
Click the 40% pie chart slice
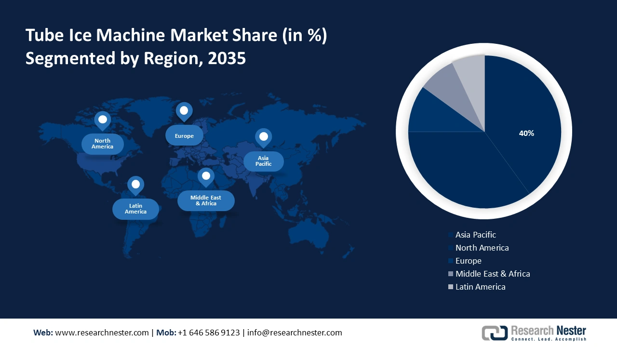pyautogui.click(x=523, y=125)
